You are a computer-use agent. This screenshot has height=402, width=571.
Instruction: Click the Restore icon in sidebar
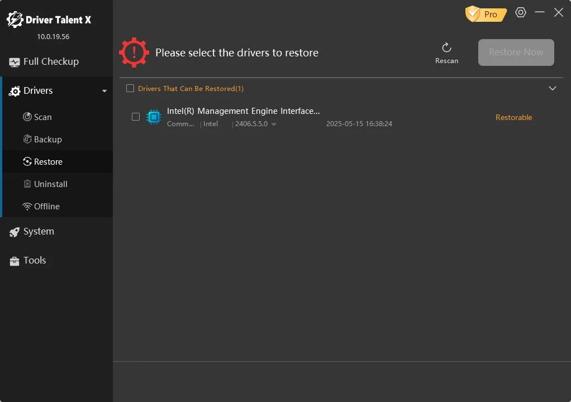tap(27, 161)
